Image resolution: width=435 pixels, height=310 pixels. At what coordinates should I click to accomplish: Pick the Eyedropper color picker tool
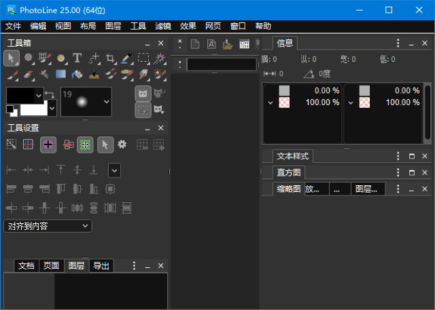coord(126,58)
